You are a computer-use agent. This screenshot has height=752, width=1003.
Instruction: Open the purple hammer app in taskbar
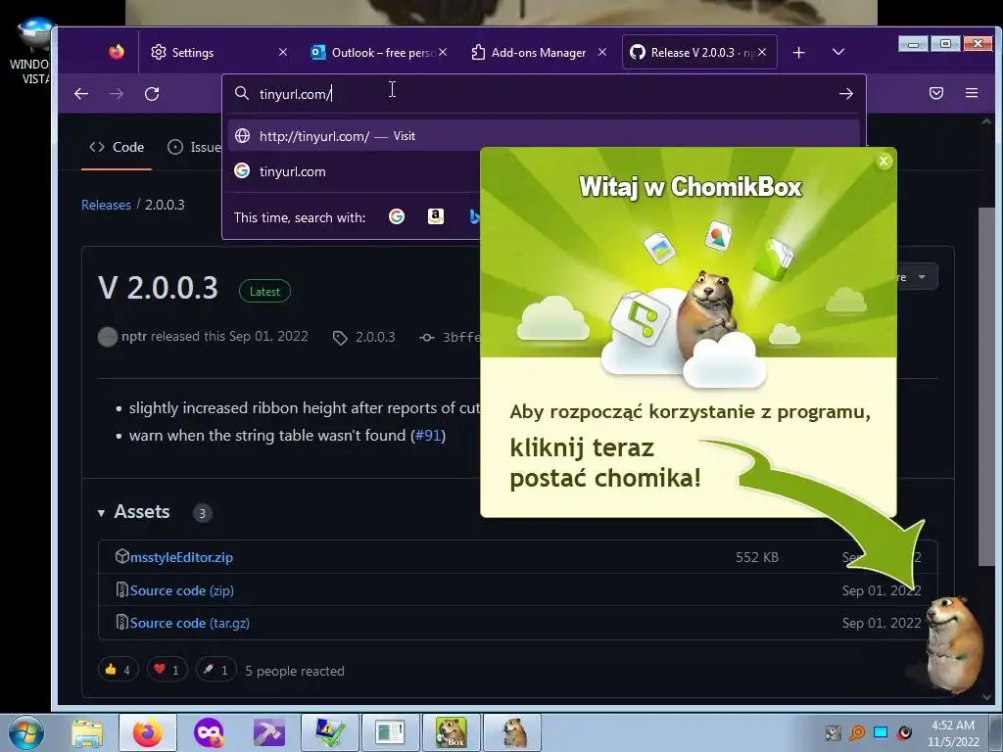[269, 732]
